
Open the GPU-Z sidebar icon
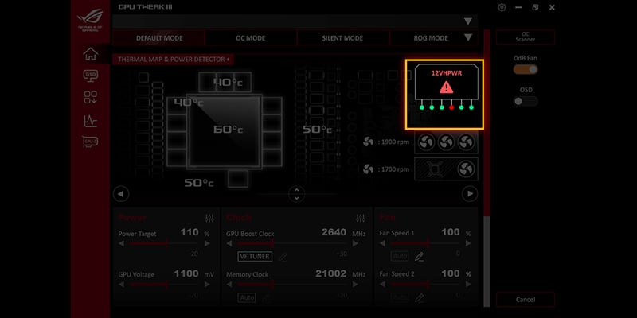91,142
